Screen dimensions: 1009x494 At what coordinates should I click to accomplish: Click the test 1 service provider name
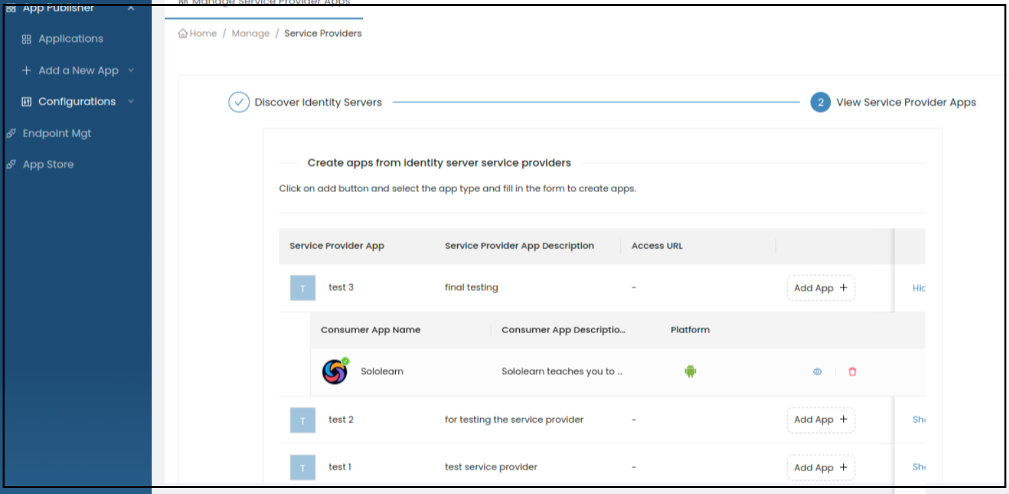point(340,467)
